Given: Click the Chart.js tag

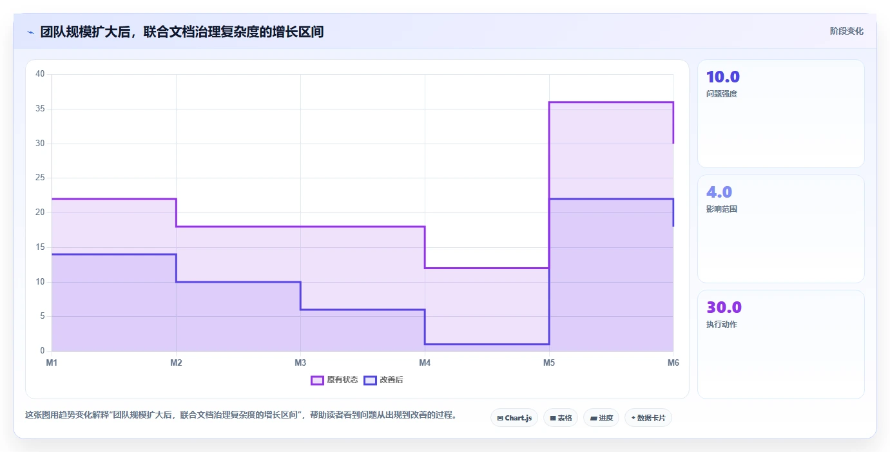Looking at the screenshot, I should (x=514, y=418).
